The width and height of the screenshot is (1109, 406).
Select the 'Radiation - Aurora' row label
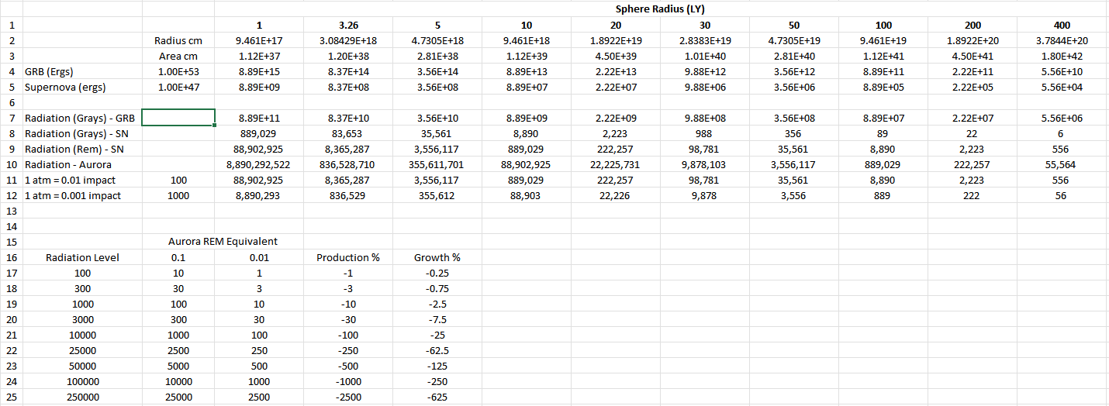pyautogui.click(x=82, y=164)
